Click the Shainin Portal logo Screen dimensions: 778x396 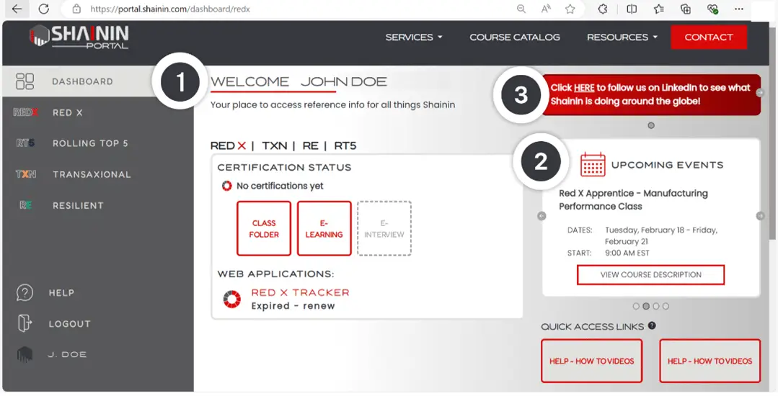coord(79,37)
